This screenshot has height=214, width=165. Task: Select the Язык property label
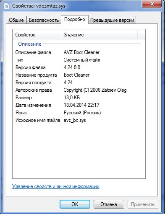(21, 113)
